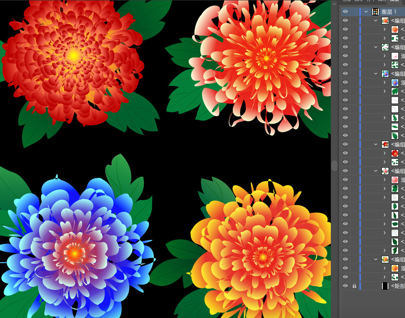This screenshot has width=405, height=318.
Task: Select the yellow-orange 混合 flower thumbnail
Action: [x=395, y=268]
